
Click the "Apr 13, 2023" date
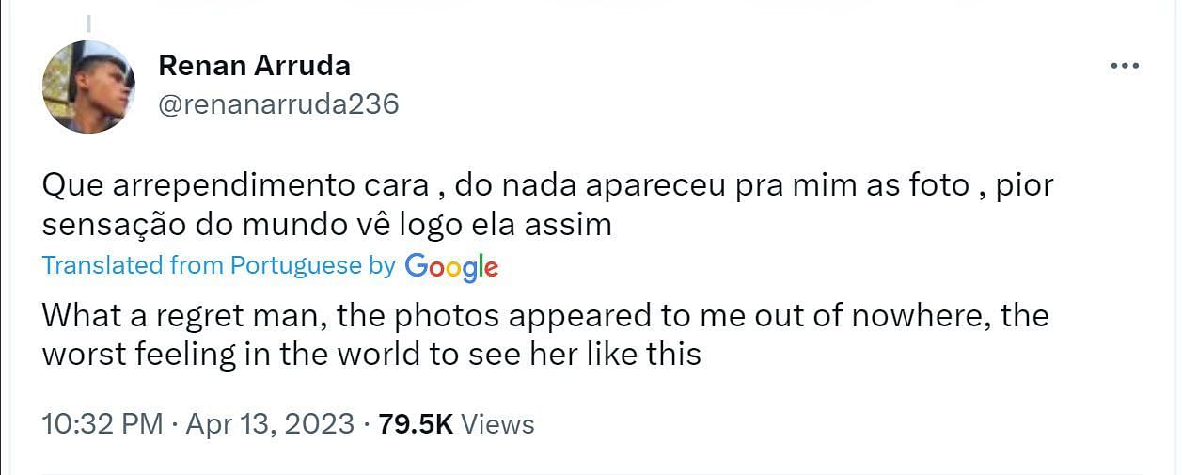[270, 424]
